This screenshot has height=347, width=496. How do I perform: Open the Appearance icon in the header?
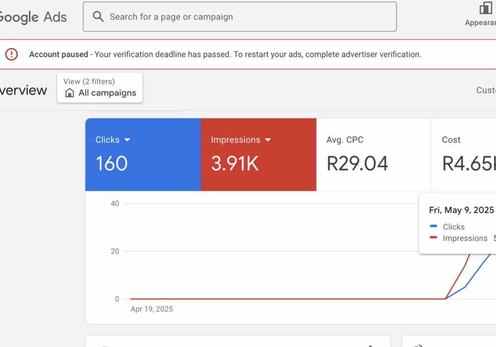click(485, 8)
